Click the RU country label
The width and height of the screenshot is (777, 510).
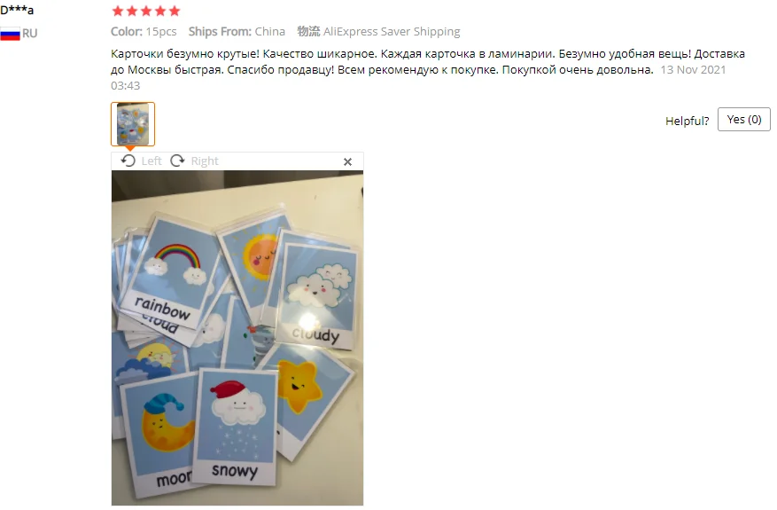30,33
